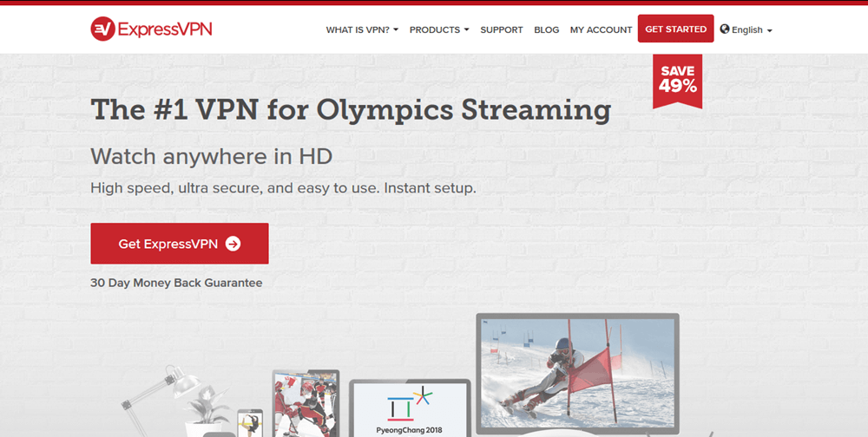Click the Watch anywhere in HD subheading
Image resolution: width=868 pixels, height=437 pixels.
(212, 157)
